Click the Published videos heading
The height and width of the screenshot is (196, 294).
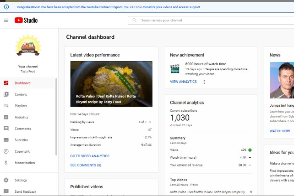tap(87, 186)
